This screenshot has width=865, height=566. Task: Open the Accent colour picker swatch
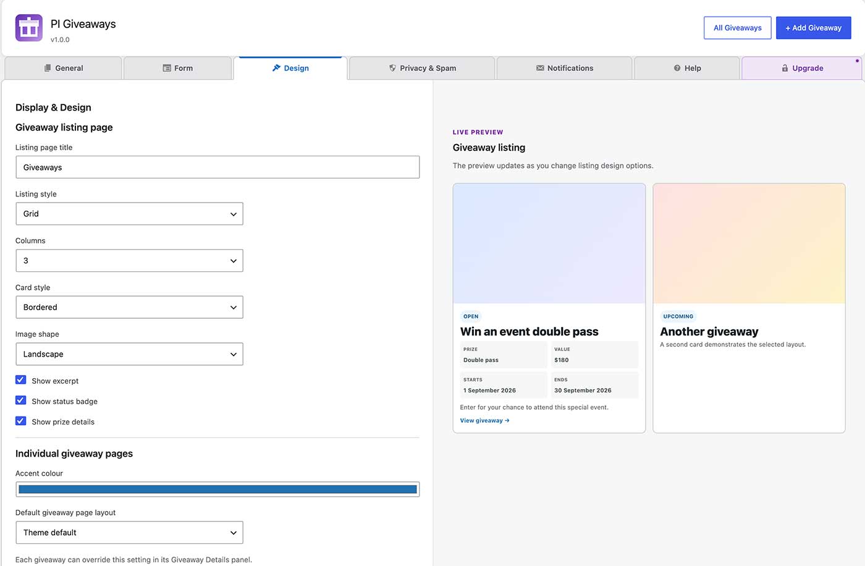[x=217, y=489]
